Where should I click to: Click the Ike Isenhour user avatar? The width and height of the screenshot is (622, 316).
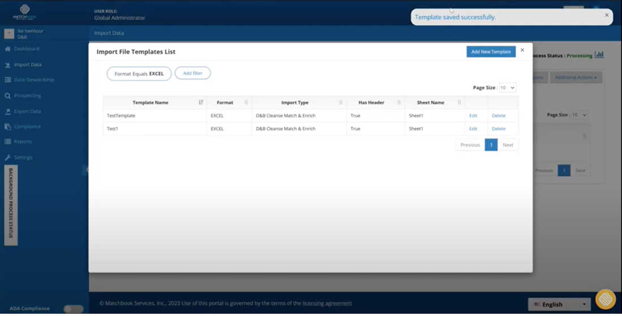point(9,34)
